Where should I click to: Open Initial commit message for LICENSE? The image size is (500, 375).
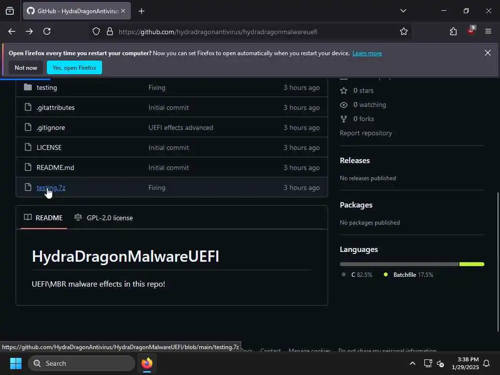click(168, 147)
